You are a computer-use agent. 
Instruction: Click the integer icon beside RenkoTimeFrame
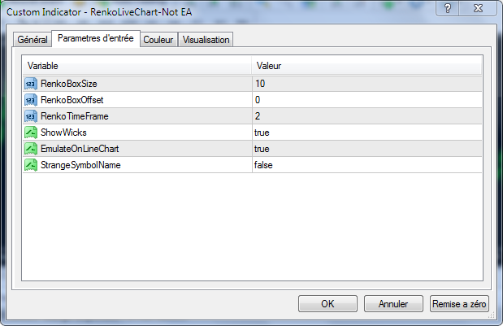[31, 116]
